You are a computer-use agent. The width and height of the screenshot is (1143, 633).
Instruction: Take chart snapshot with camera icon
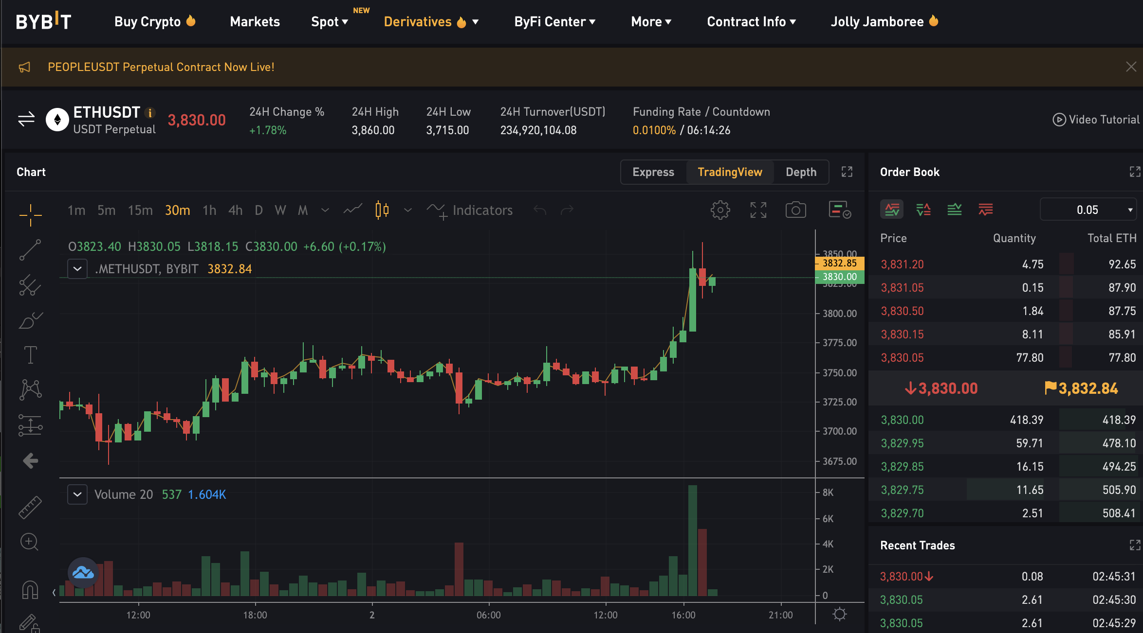795,210
